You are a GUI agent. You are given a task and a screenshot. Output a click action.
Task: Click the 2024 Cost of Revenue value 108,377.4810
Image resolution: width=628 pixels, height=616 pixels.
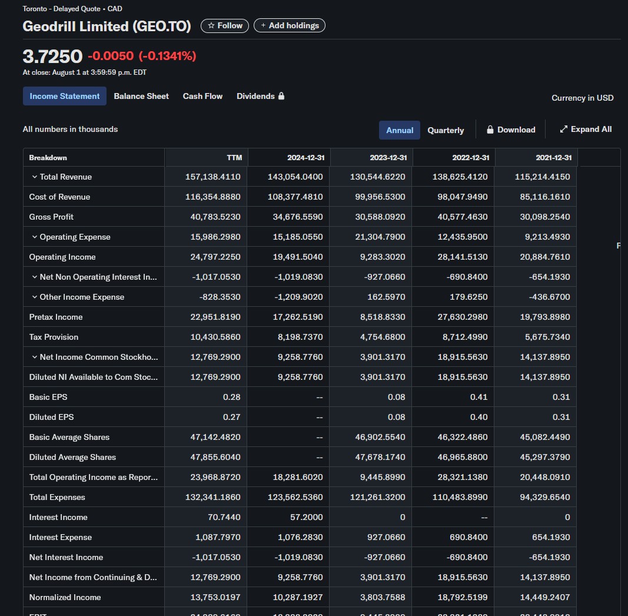[295, 197]
